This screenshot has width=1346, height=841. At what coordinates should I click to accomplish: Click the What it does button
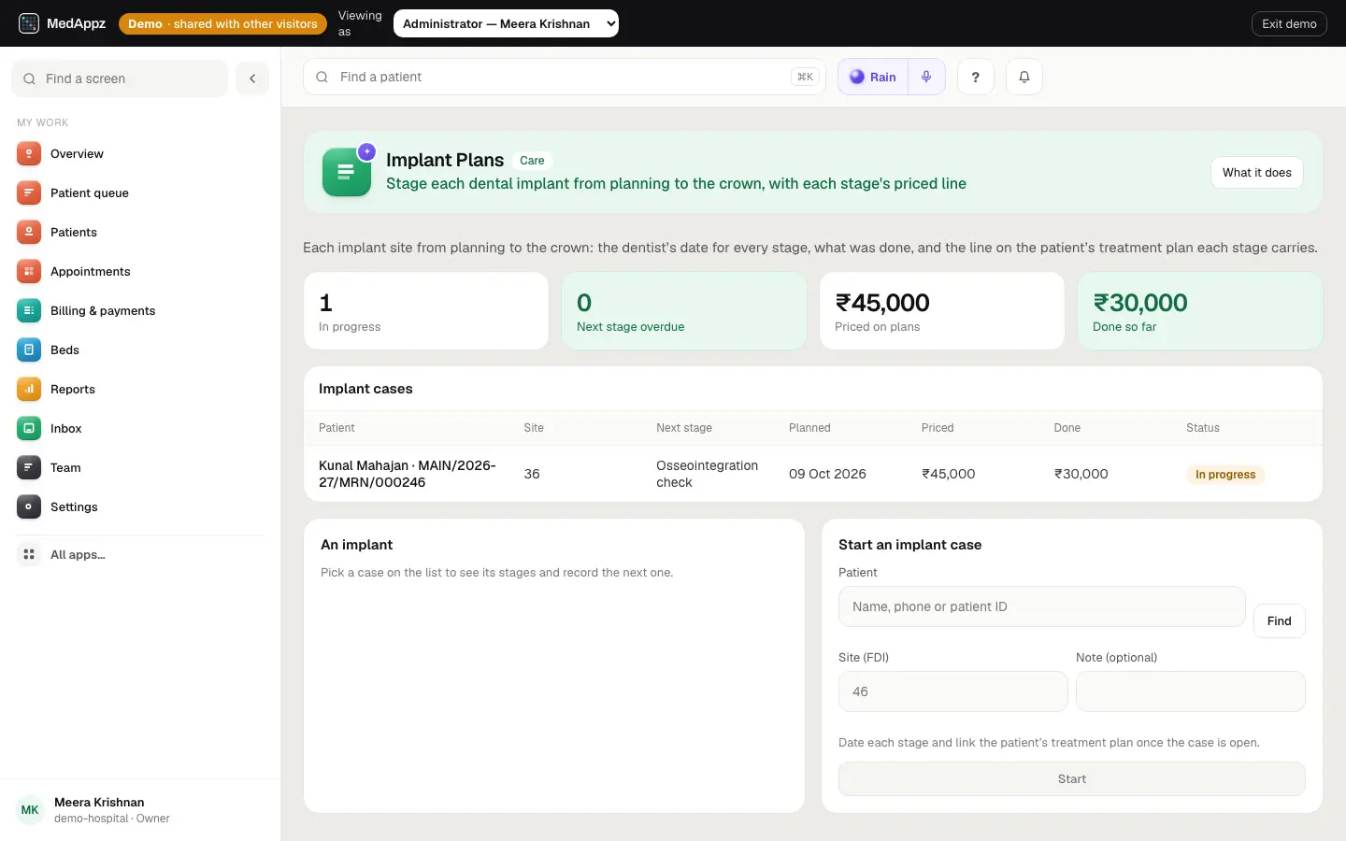click(x=1257, y=173)
